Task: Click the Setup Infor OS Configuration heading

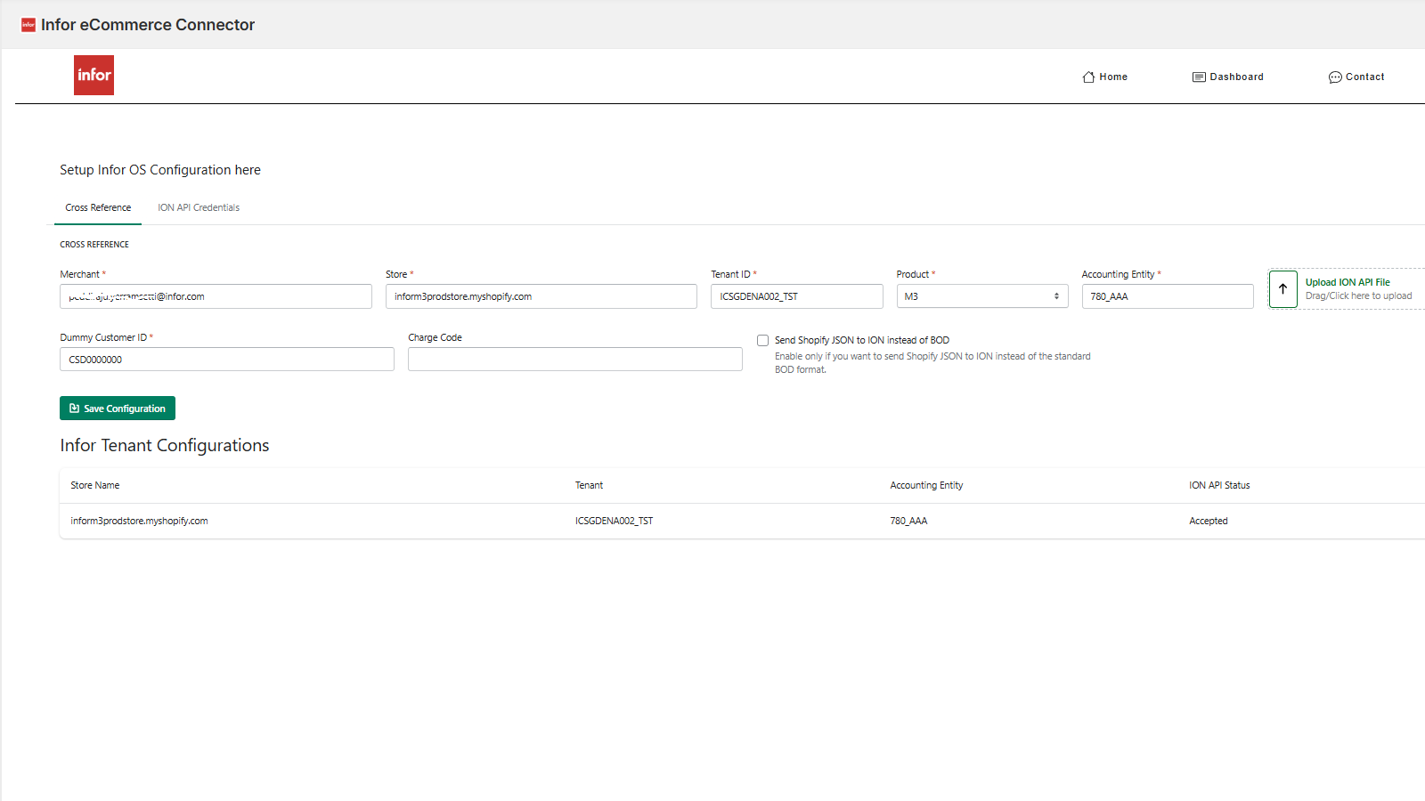Action: 160,170
